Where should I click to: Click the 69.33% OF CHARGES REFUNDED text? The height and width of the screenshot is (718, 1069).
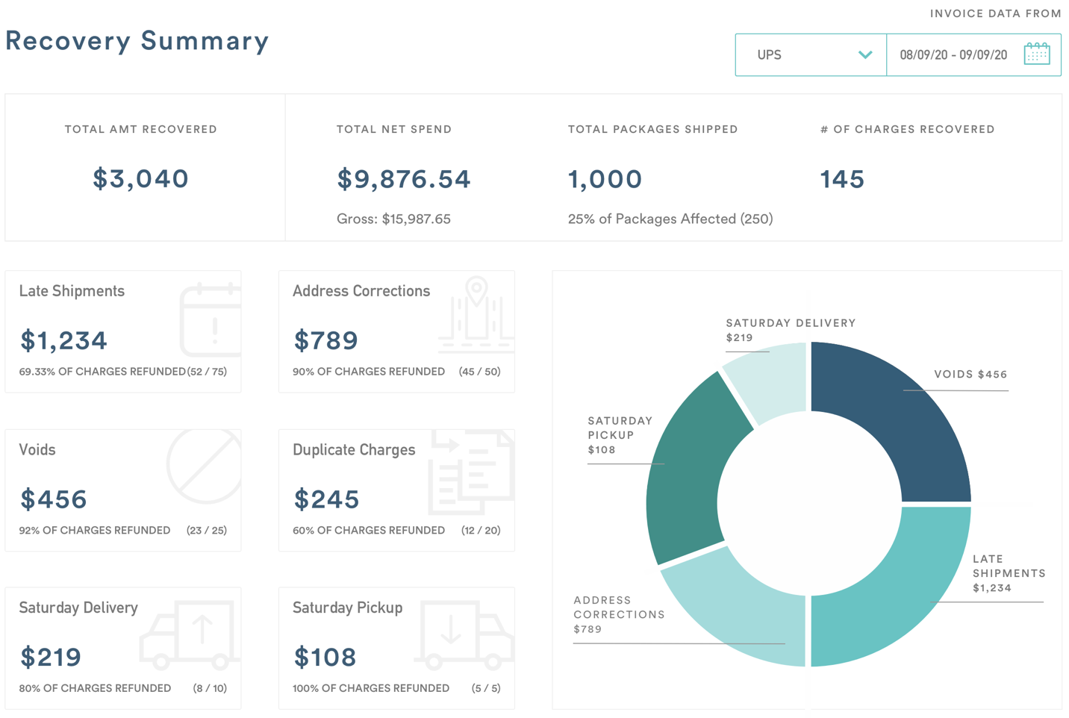click(x=102, y=372)
